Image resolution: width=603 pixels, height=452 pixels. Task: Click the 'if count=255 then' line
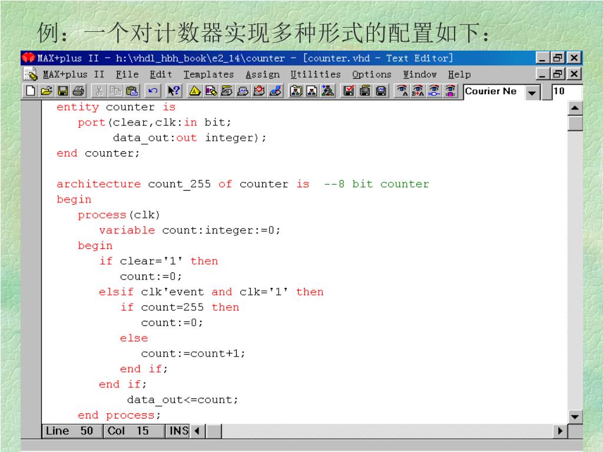[x=180, y=307]
